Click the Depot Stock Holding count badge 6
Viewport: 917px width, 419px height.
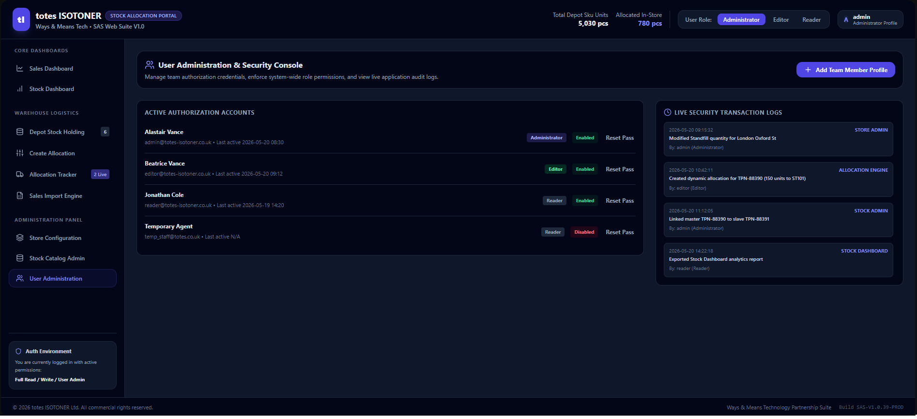coord(105,132)
